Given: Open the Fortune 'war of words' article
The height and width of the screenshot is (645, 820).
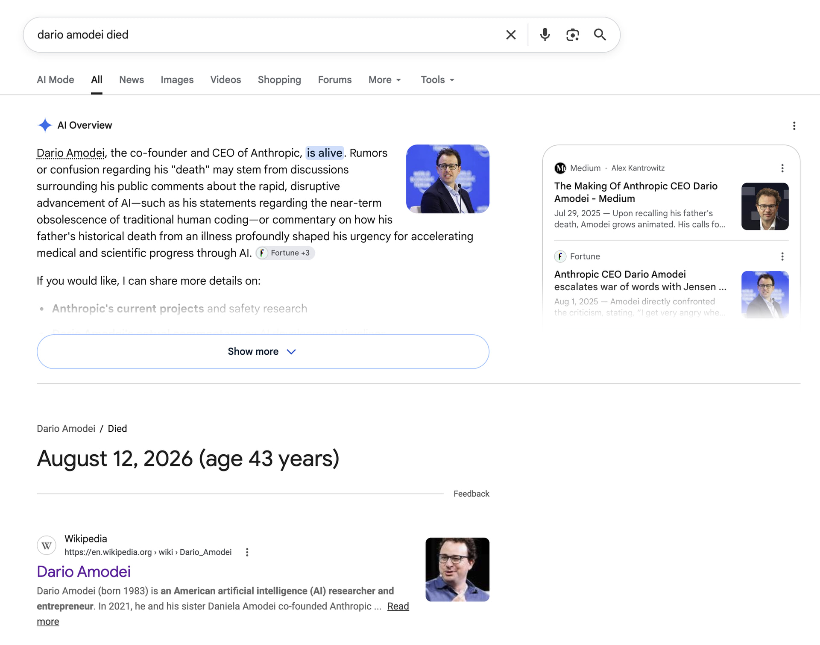Looking at the screenshot, I should (640, 280).
